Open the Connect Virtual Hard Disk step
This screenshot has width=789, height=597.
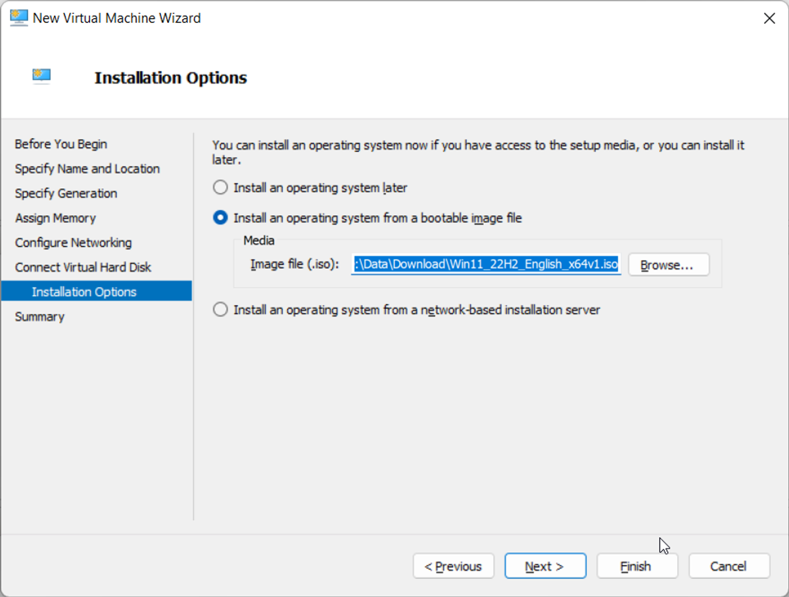[83, 268]
